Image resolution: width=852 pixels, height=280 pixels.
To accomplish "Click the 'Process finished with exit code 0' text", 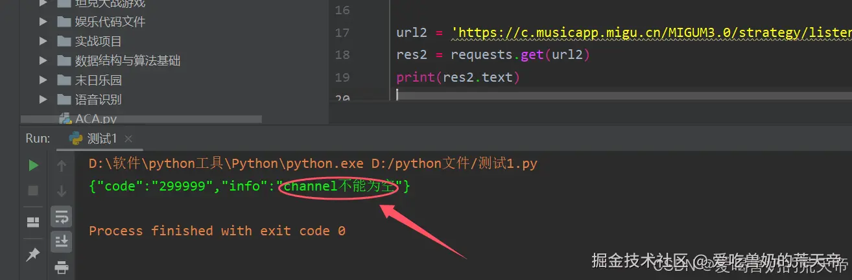I will 217,231.
